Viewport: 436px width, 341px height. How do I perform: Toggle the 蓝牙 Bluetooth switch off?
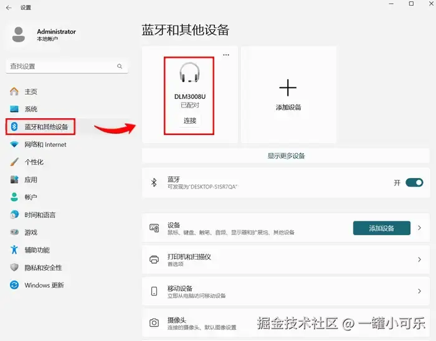414,183
